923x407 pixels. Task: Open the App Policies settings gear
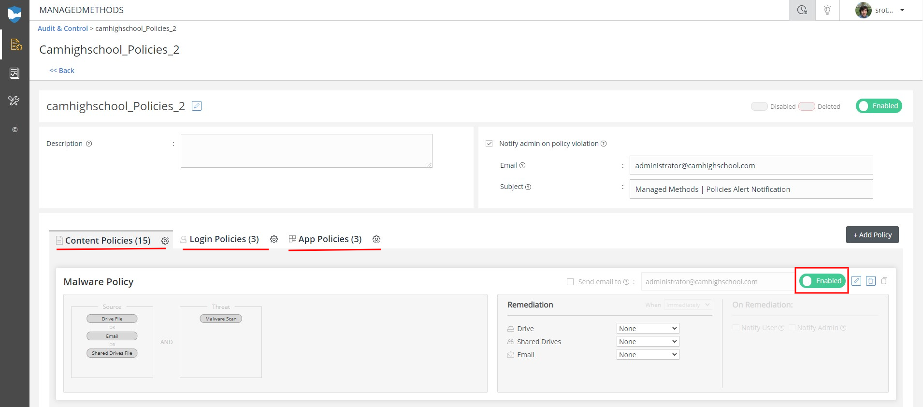376,239
